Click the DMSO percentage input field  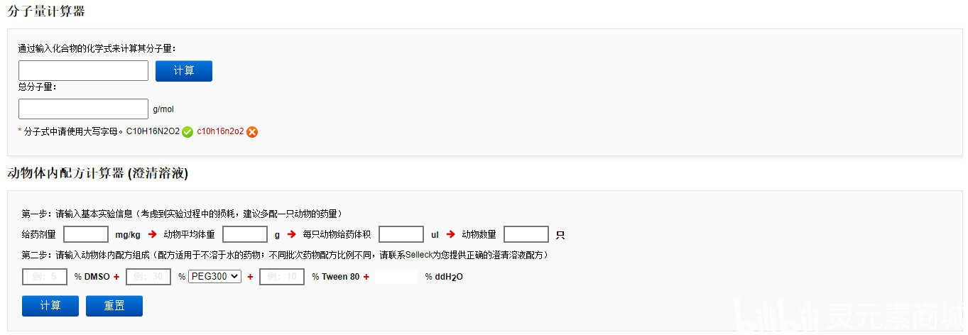pos(45,277)
